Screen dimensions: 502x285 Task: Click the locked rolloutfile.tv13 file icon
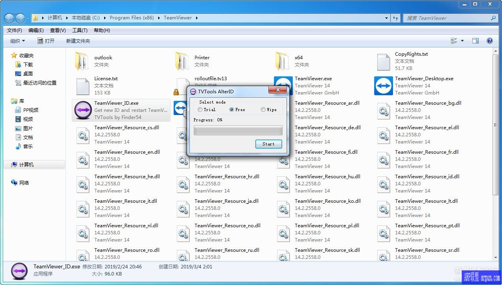click(x=182, y=86)
